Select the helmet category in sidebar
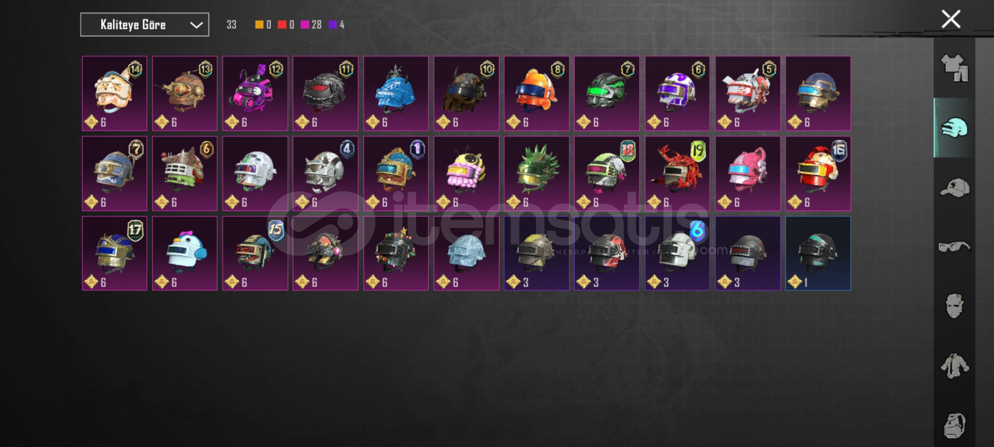This screenshot has width=994, height=447. pos(955,127)
